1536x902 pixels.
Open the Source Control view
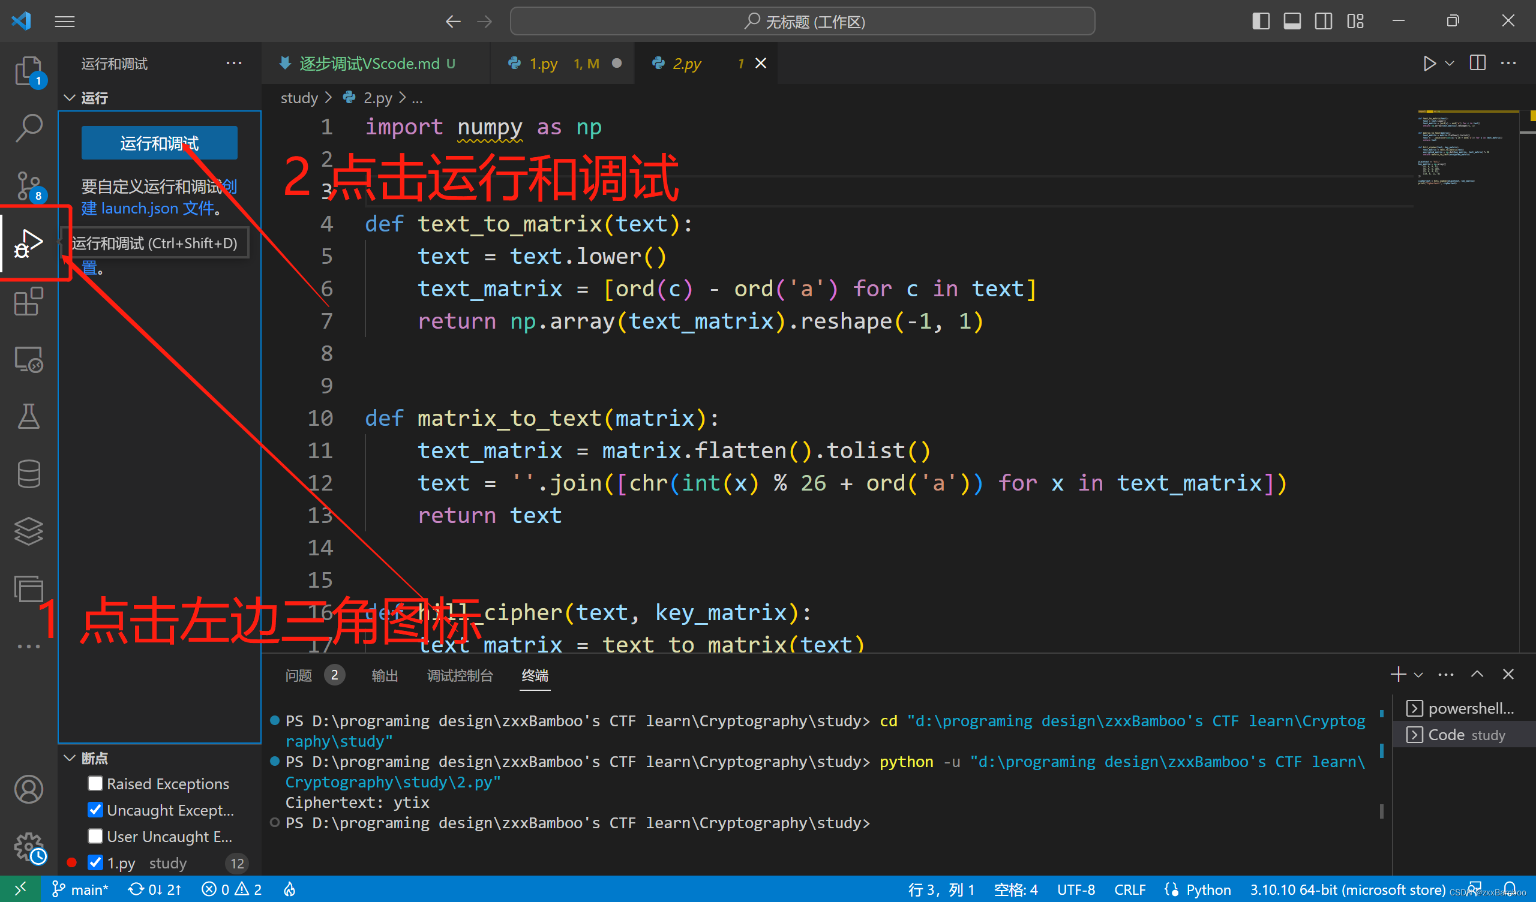[x=28, y=185]
